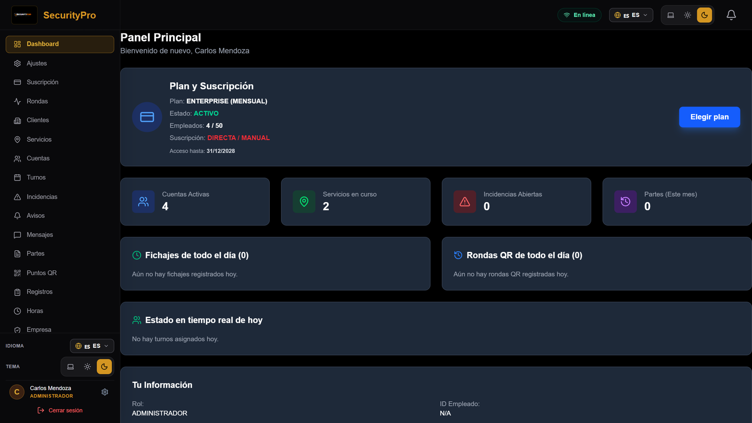Select system theme in top bar
The image size is (752, 423).
coord(671,15)
